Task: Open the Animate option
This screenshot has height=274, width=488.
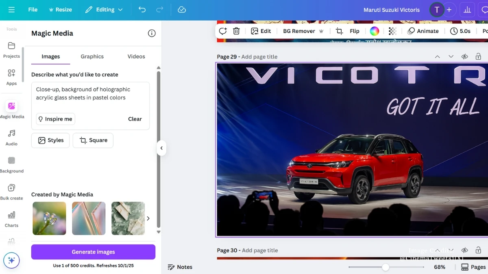Action: (x=423, y=31)
